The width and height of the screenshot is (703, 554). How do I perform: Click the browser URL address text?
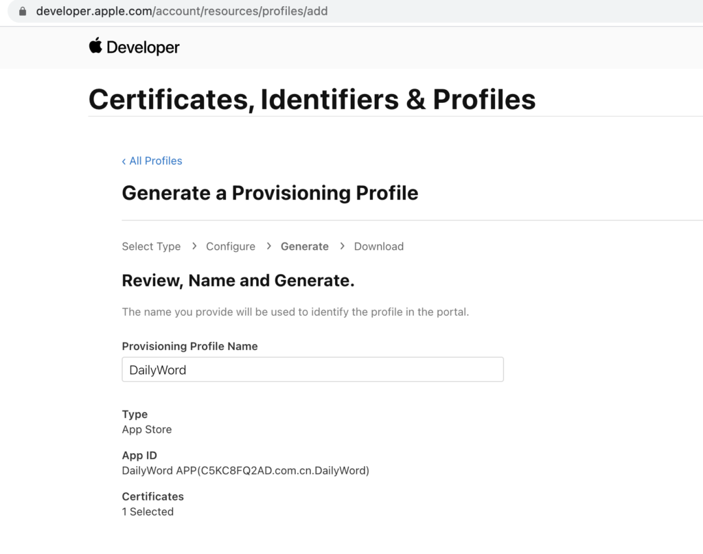[181, 11]
